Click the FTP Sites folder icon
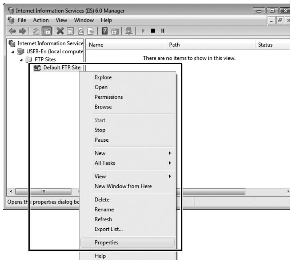Viewport: 291px width, 260px height. point(29,59)
